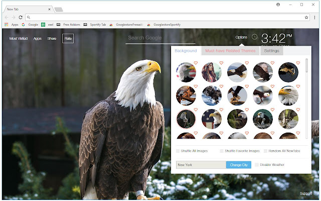Switch to the Settings tab

pos(271,51)
